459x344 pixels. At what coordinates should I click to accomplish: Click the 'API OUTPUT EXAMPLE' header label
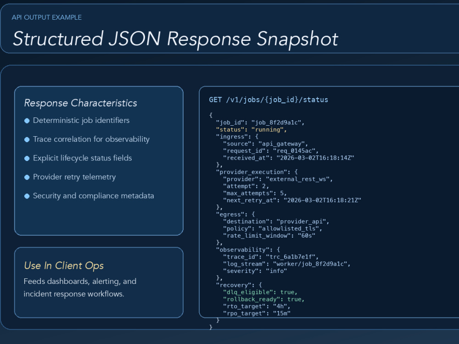(x=46, y=17)
